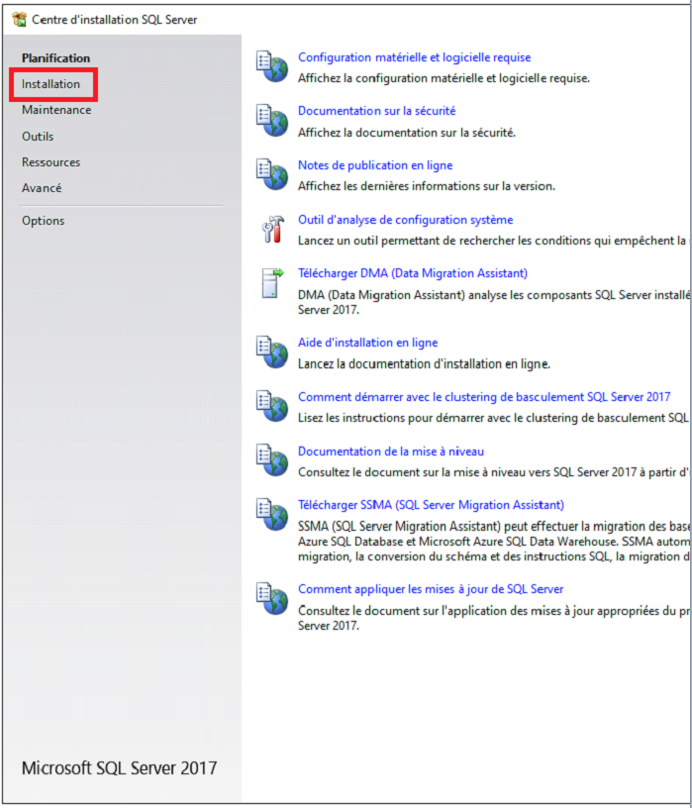This screenshot has height=808, width=692.
Task: Launch Outil d'analyse de configuration système
Action: click(x=406, y=220)
